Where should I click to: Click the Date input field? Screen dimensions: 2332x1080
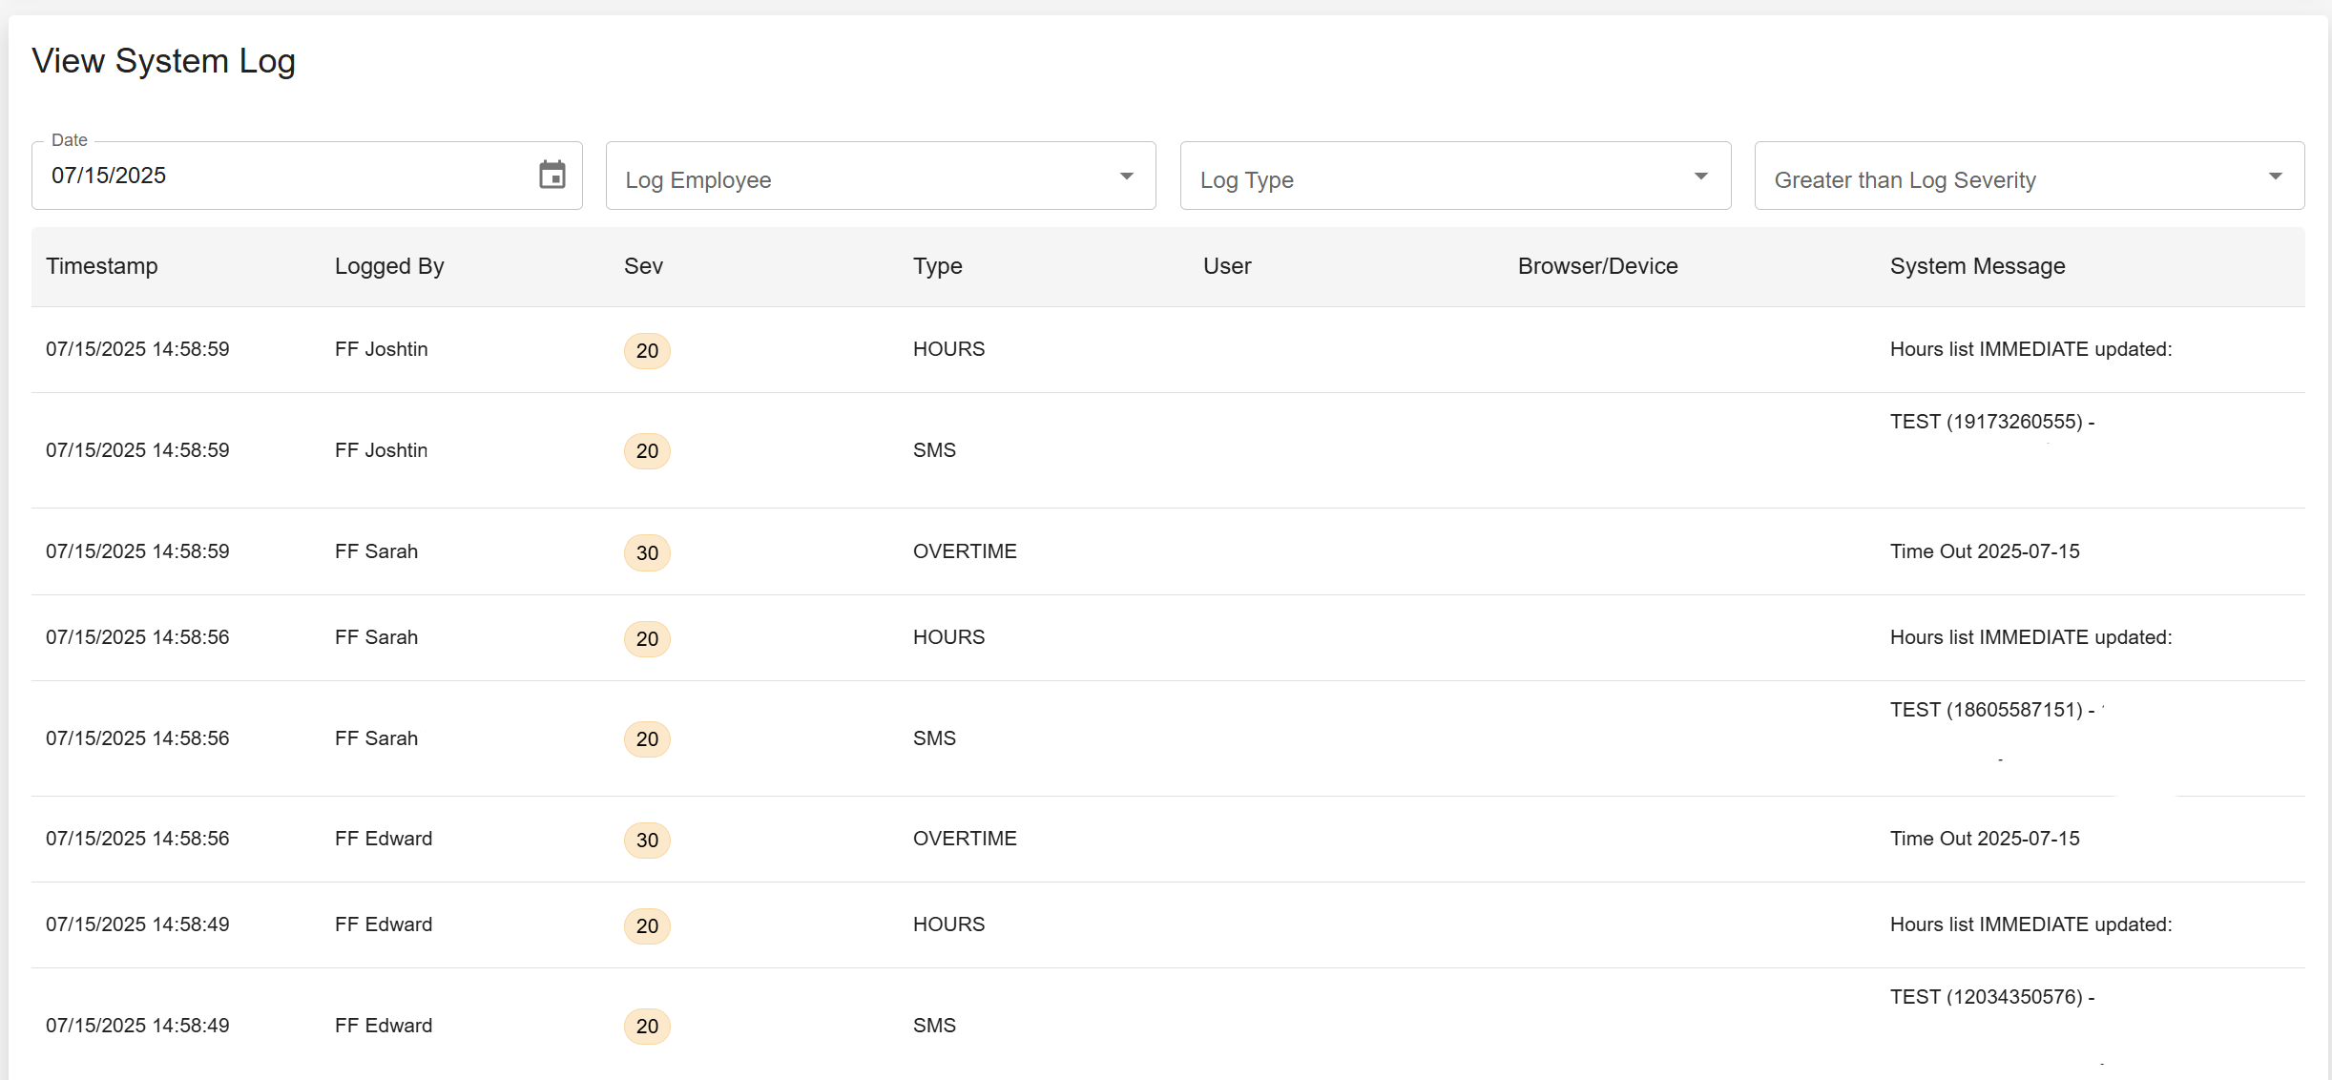tap(286, 176)
